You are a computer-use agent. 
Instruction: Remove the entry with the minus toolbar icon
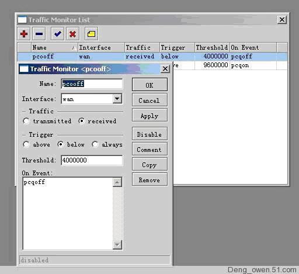coord(39,34)
